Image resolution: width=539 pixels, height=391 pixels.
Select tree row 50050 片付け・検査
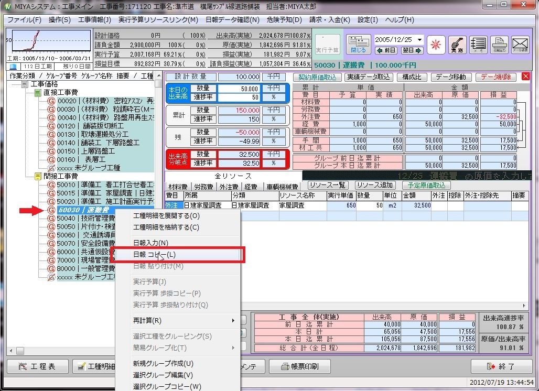[x=87, y=227]
